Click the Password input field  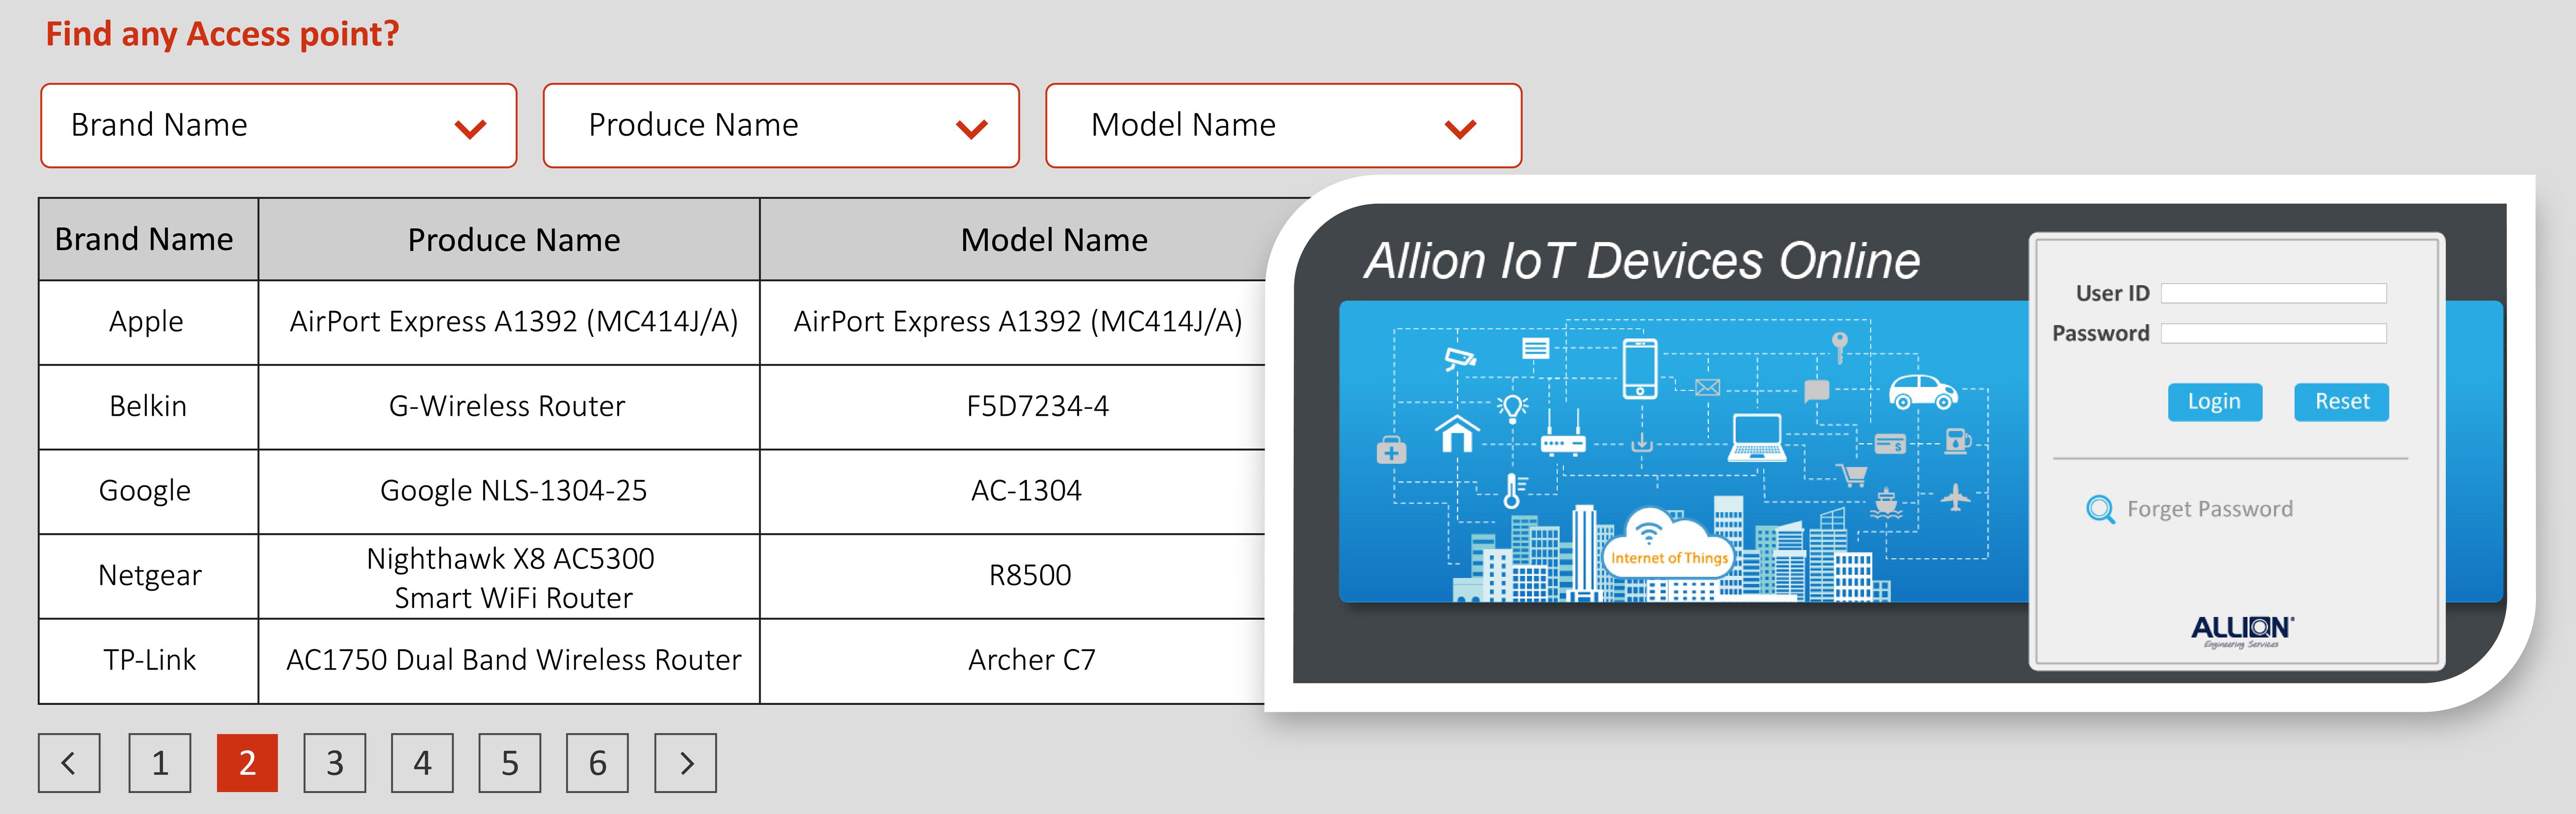point(2273,333)
